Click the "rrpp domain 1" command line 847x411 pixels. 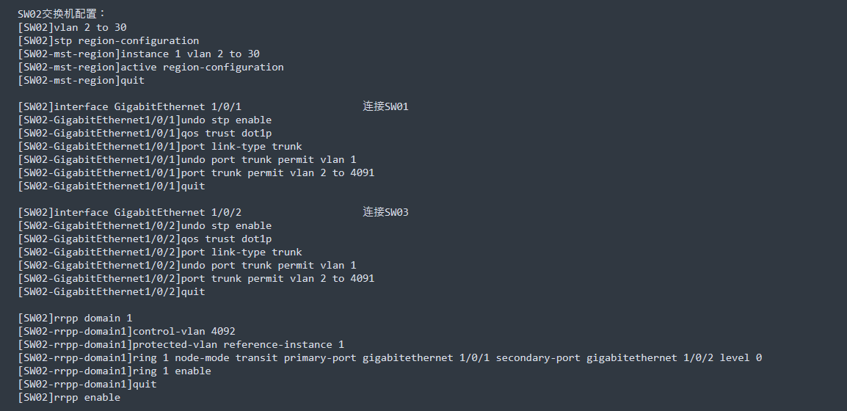coord(76,318)
